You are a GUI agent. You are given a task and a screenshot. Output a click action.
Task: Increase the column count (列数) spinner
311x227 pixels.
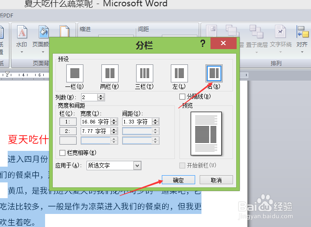point(101,95)
